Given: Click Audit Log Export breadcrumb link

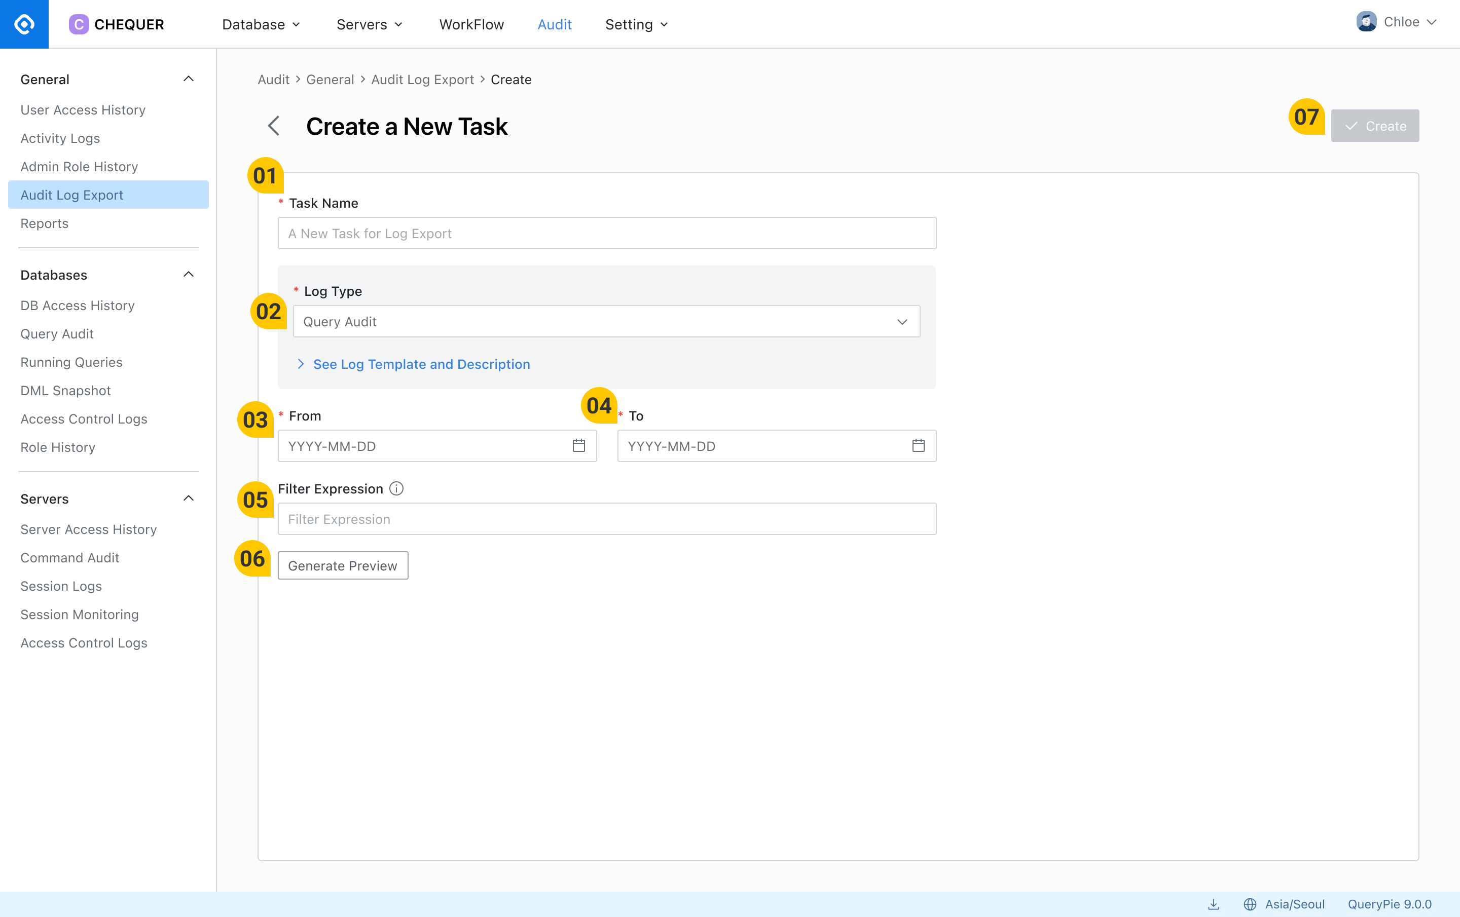Looking at the screenshot, I should click(x=423, y=80).
